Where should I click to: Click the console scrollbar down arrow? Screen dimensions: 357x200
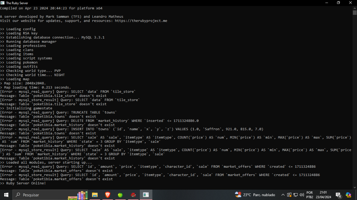[355, 186]
